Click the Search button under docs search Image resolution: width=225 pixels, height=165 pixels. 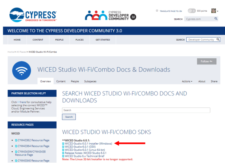(69, 117)
